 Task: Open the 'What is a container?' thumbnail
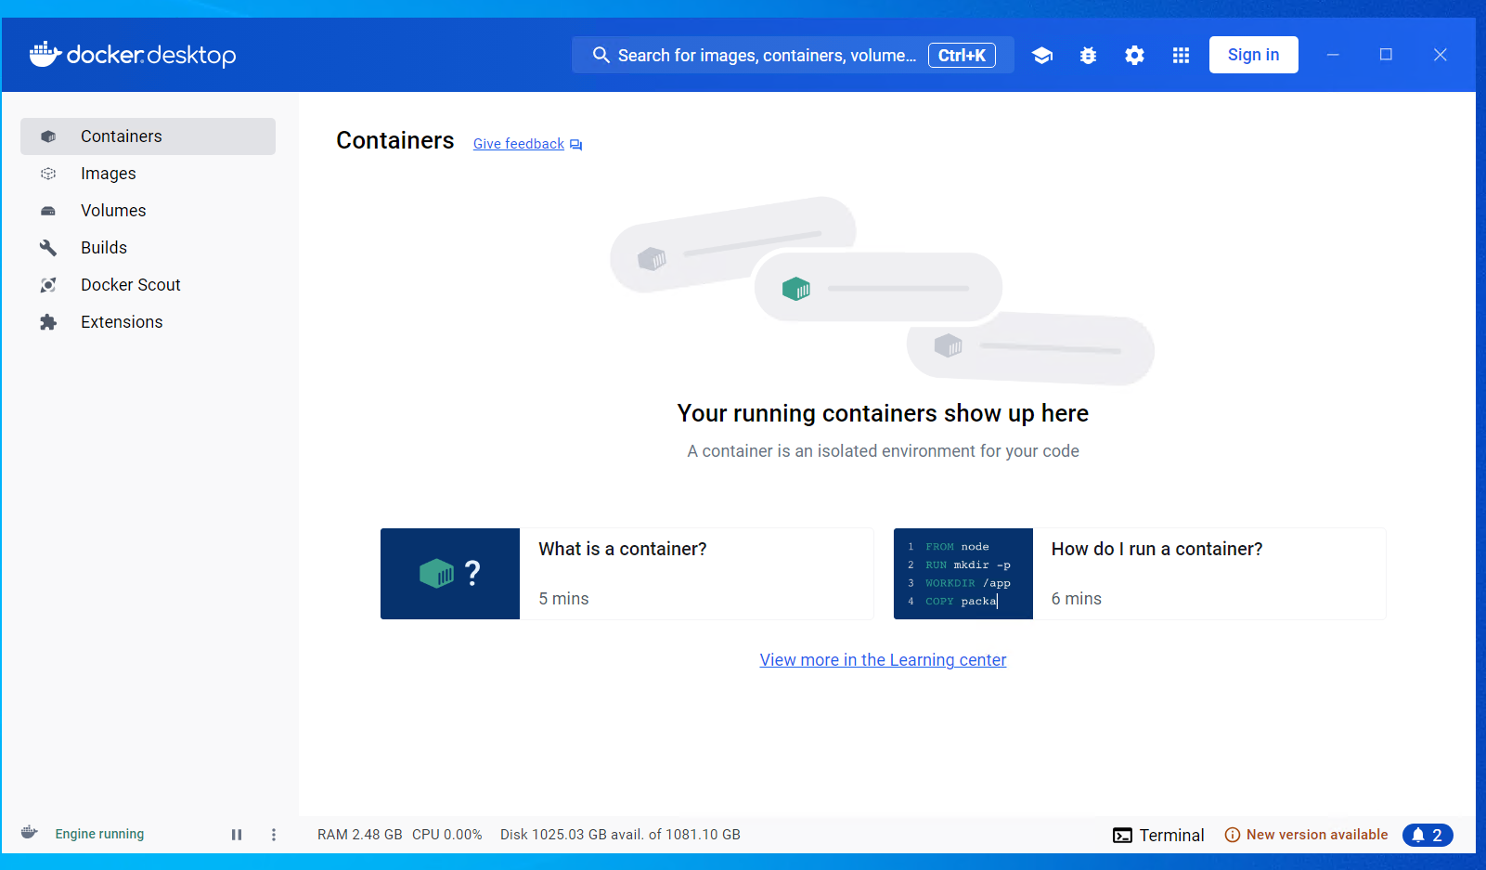450,574
